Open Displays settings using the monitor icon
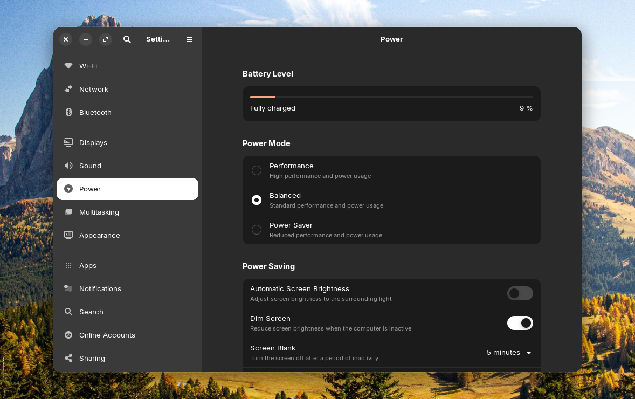 tap(68, 142)
